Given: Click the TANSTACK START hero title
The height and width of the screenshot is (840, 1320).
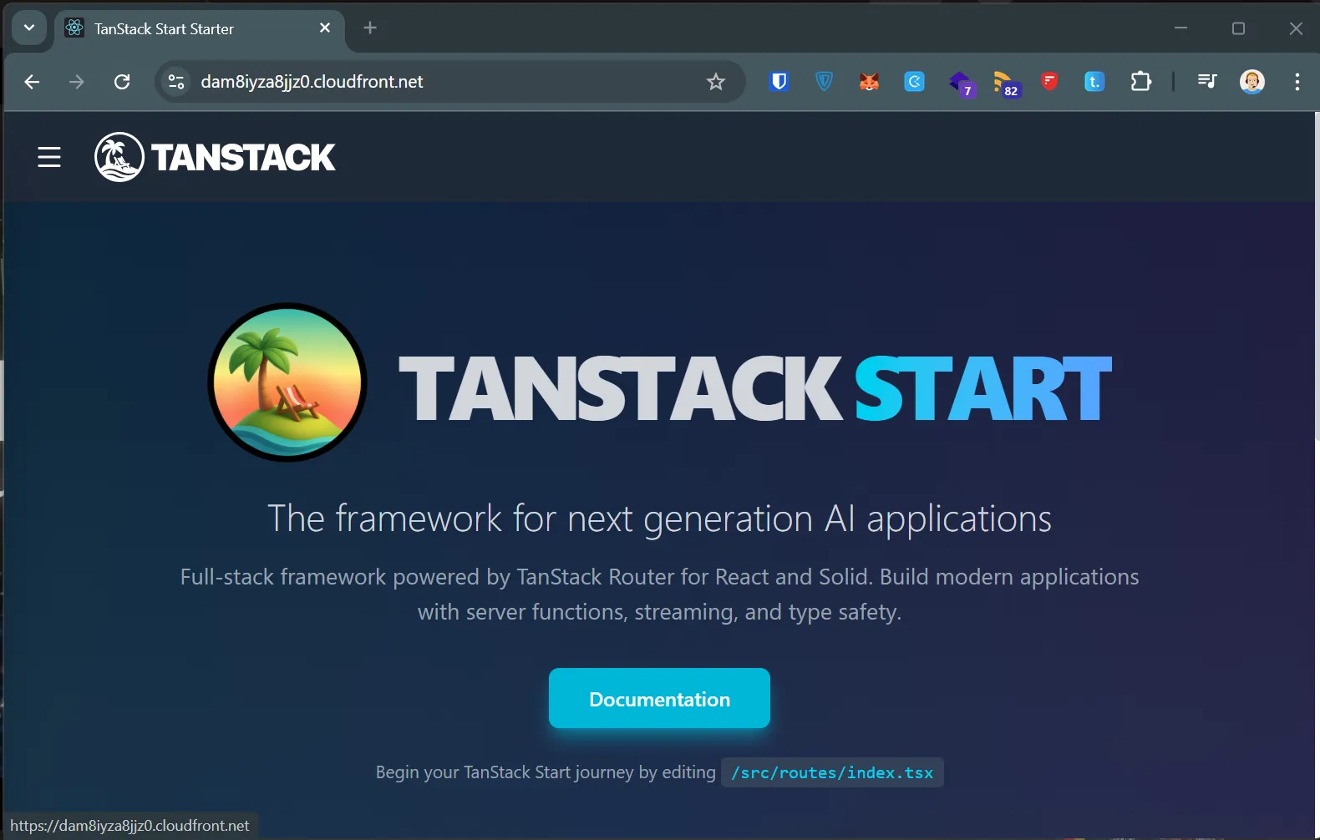Looking at the screenshot, I should pos(755,389).
